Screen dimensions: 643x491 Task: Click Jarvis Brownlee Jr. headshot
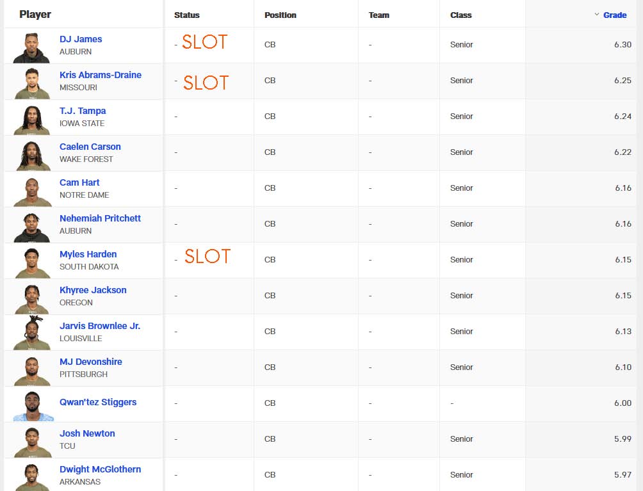click(32, 333)
